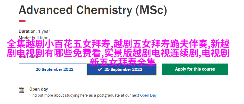Select the 25 September 2023 start date
Screen dimensions: 244x104
(122, 70)
